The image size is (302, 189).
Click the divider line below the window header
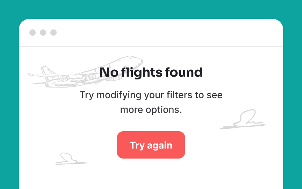[151, 47]
